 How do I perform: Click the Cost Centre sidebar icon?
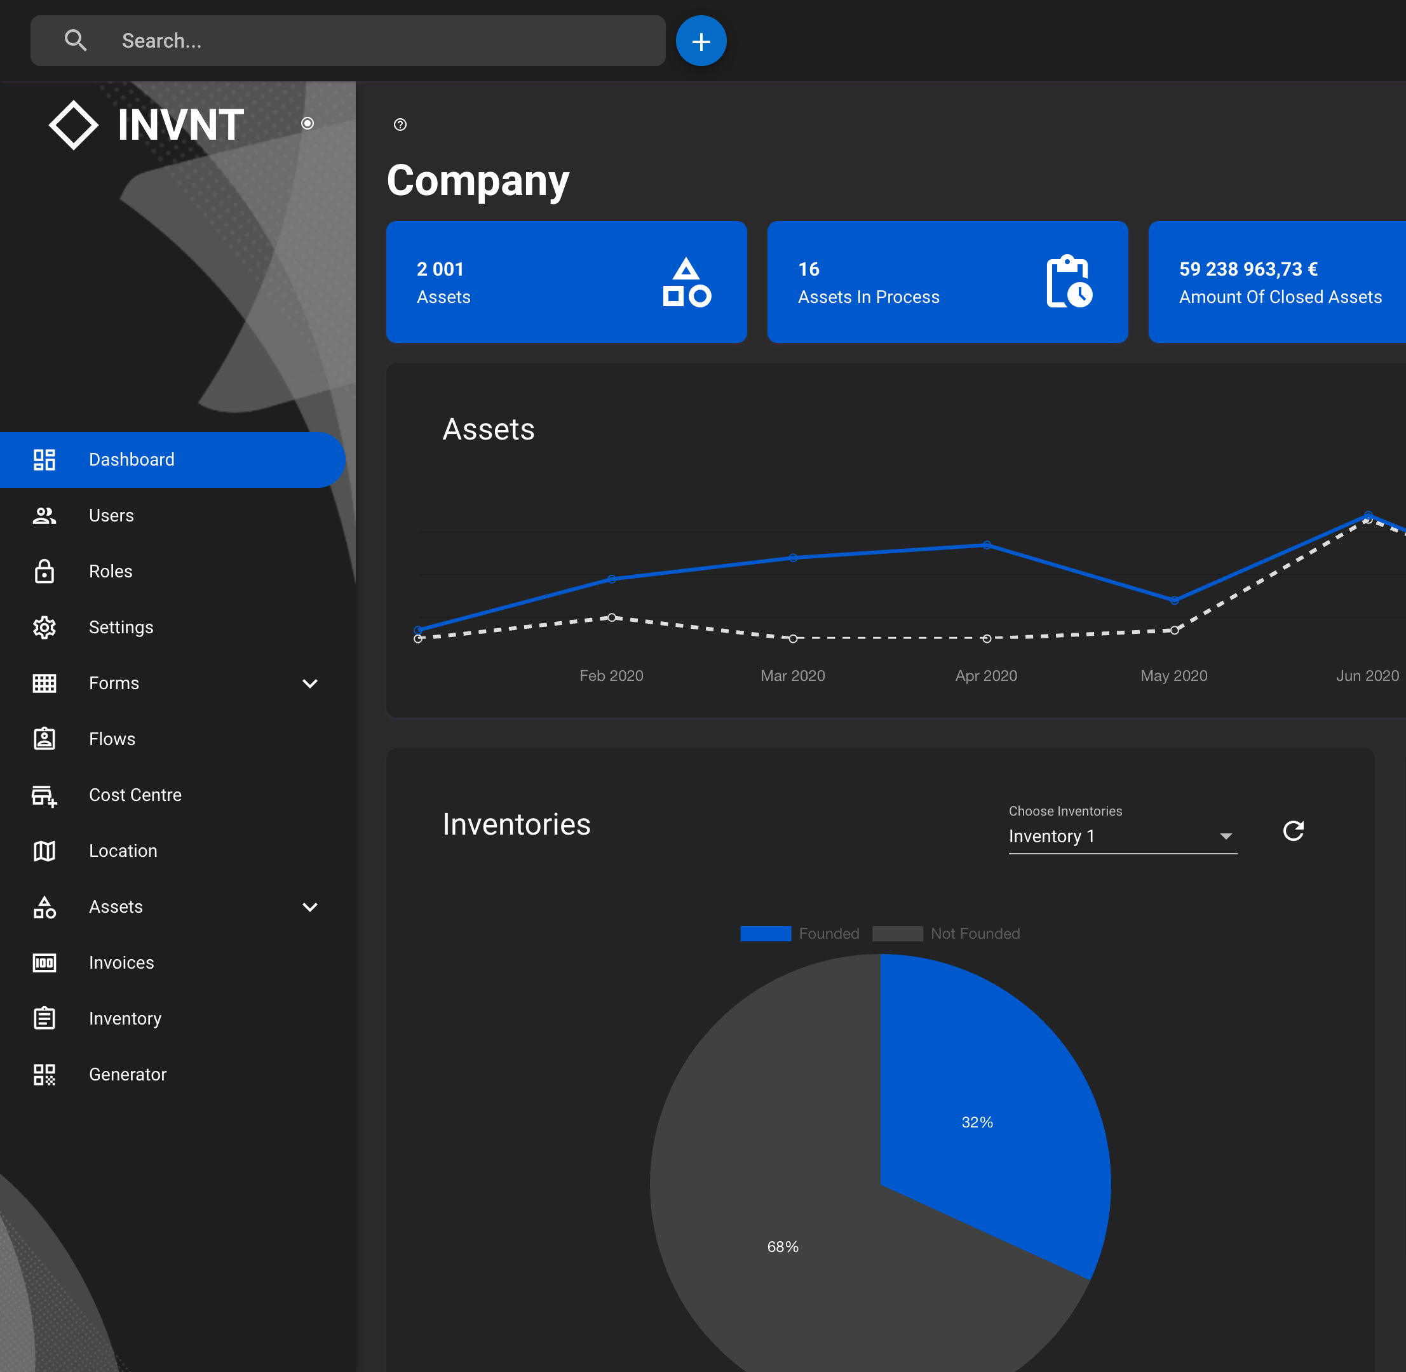coord(44,795)
